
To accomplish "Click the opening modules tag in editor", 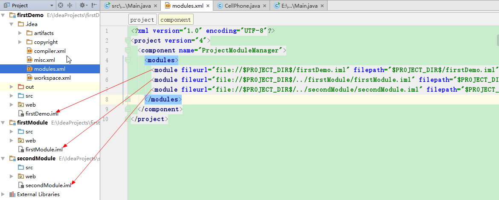I will pos(161,60).
